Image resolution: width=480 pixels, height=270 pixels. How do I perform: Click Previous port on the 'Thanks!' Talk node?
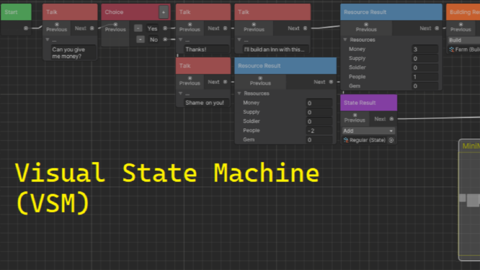190,24
